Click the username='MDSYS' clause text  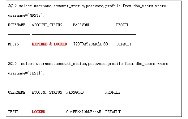(x=26, y=15)
